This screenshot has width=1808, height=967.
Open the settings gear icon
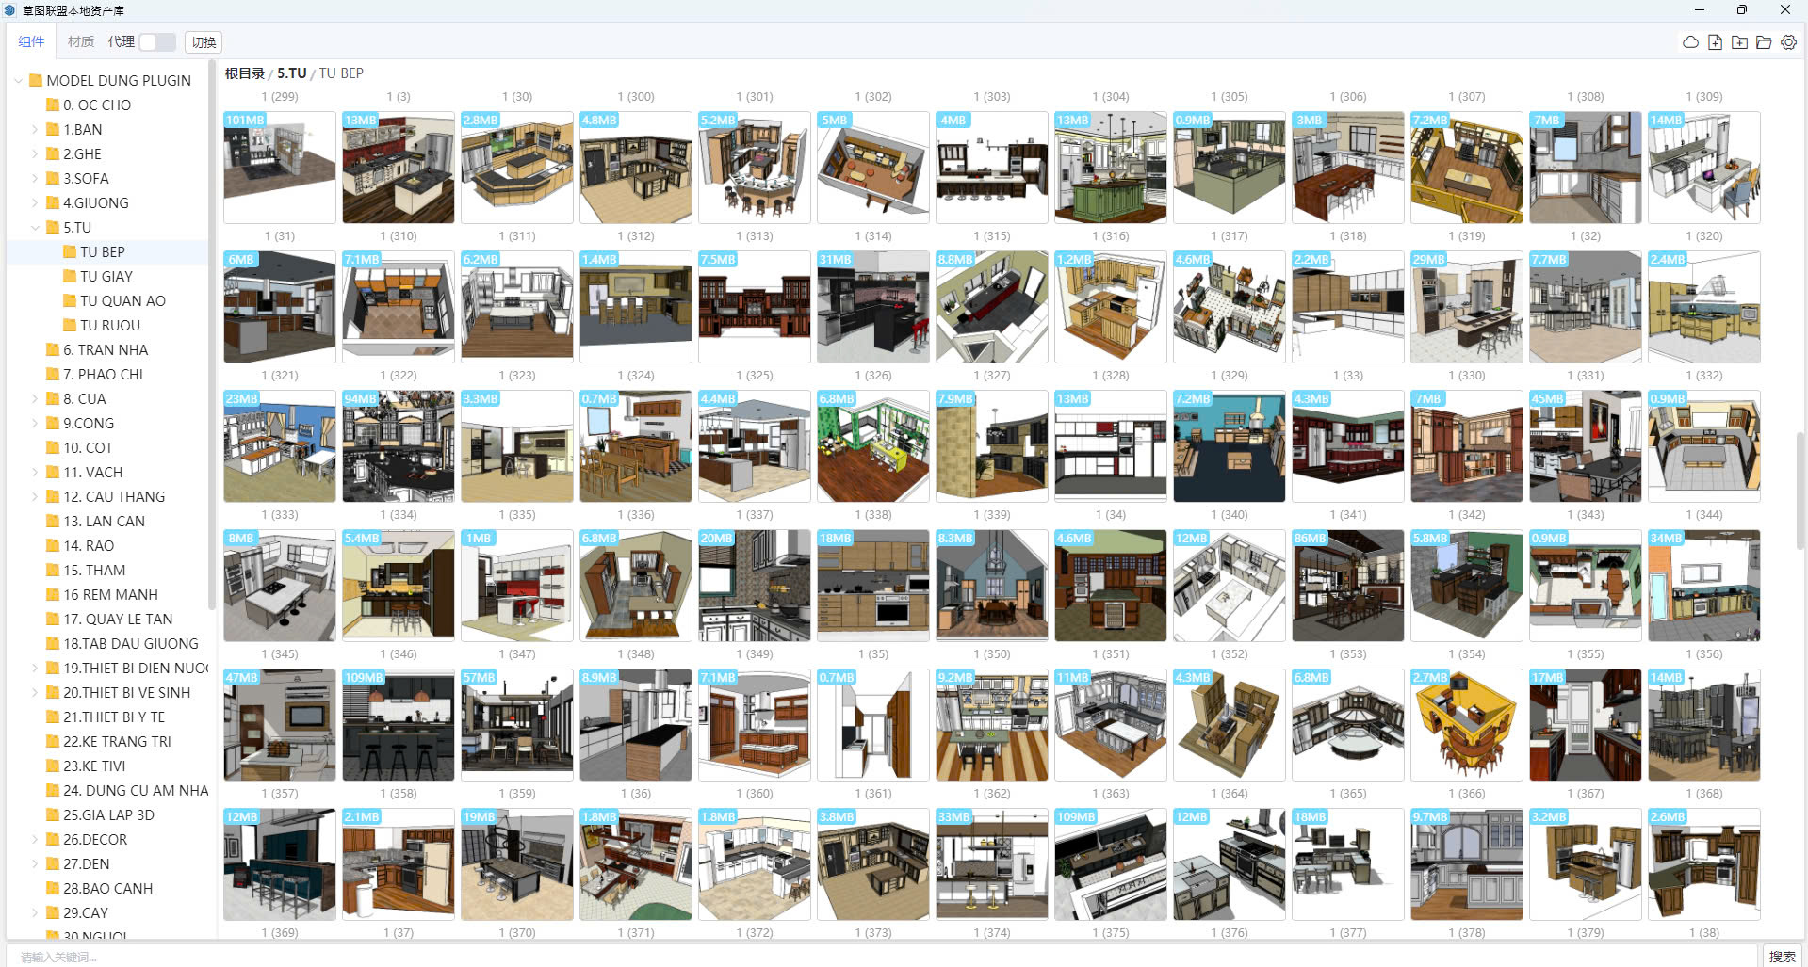pyautogui.click(x=1788, y=42)
